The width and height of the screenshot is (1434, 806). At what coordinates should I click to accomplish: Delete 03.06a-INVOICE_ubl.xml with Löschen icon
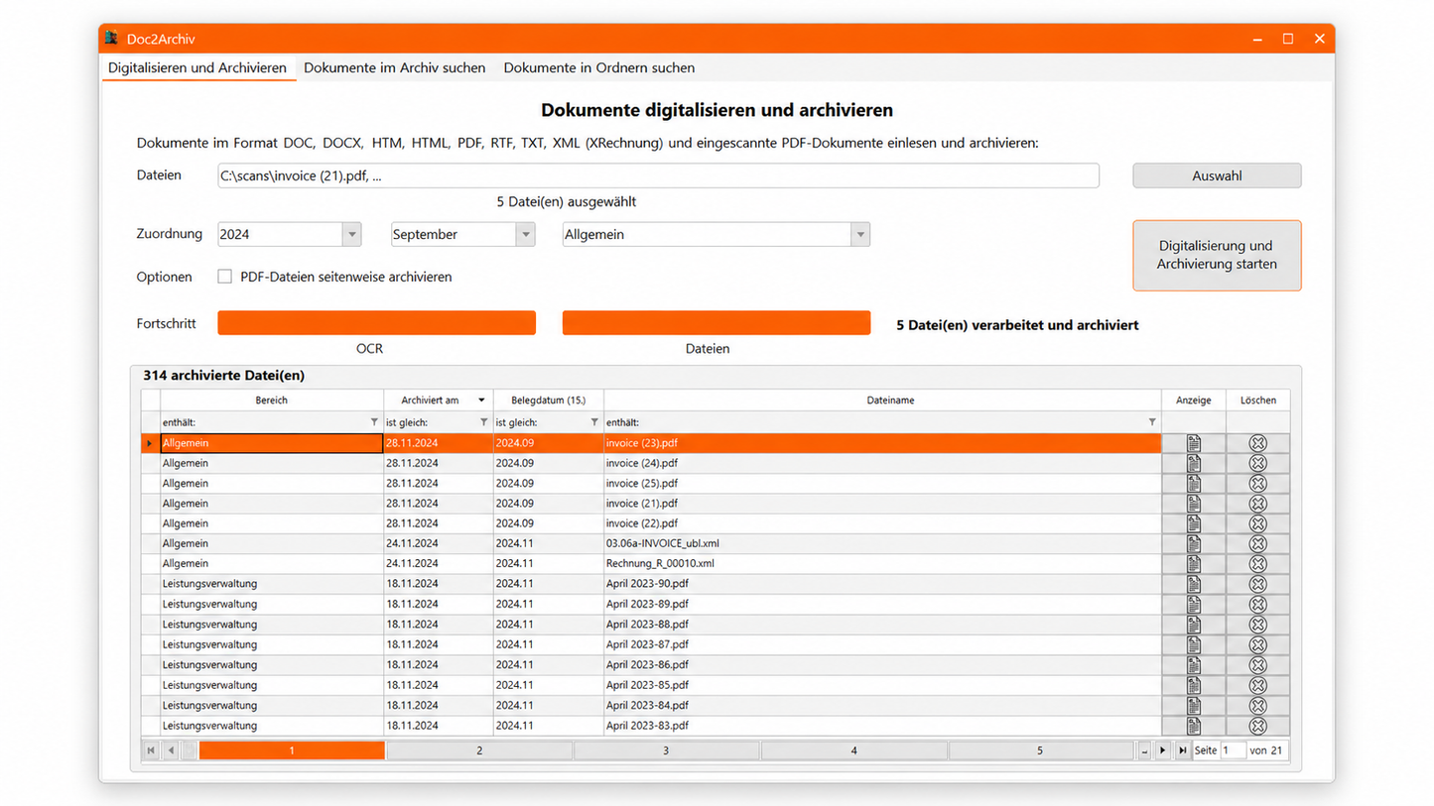[x=1257, y=543]
